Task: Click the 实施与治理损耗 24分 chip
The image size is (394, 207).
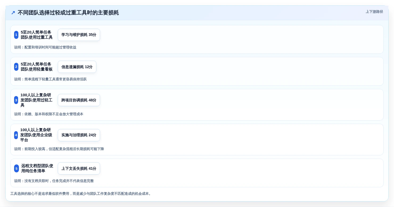Action: click(79, 135)
